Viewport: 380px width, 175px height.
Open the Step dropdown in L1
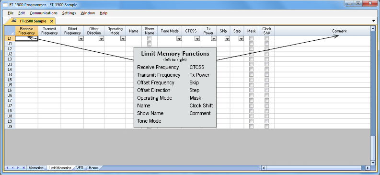pyautogui.click(x=241, y=38)
